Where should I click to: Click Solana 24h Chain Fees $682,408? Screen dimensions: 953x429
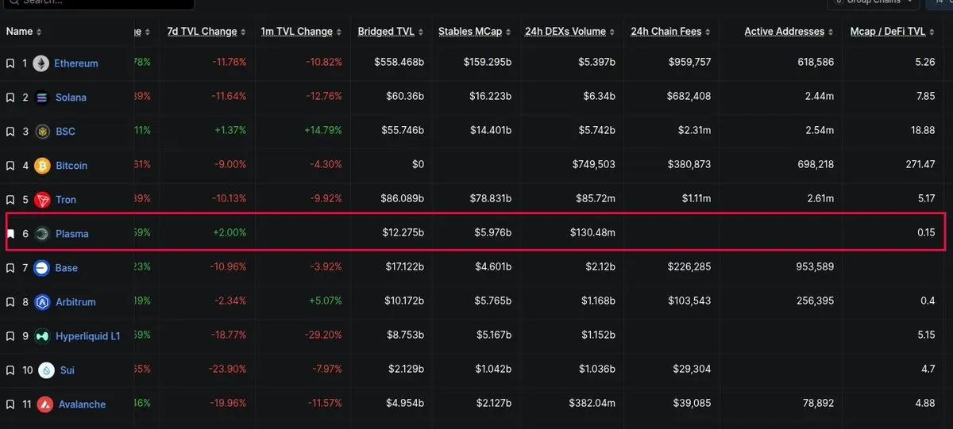click(689, 98)
